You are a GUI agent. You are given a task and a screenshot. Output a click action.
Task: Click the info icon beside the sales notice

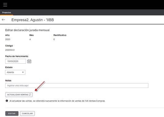pos(7,101)
